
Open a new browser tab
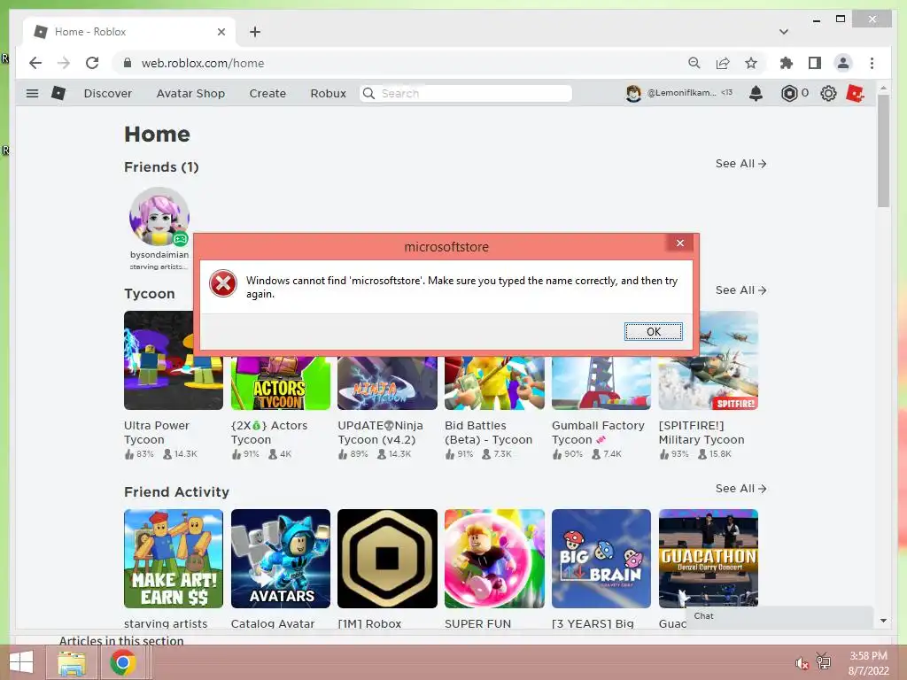point(255,32)
